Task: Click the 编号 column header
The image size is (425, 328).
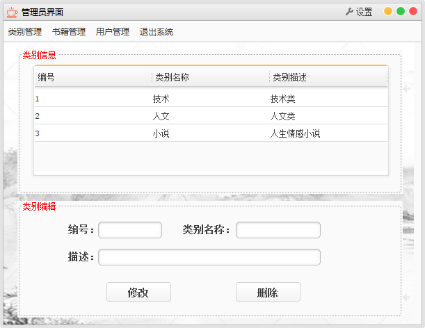Action: pos(93,77)
